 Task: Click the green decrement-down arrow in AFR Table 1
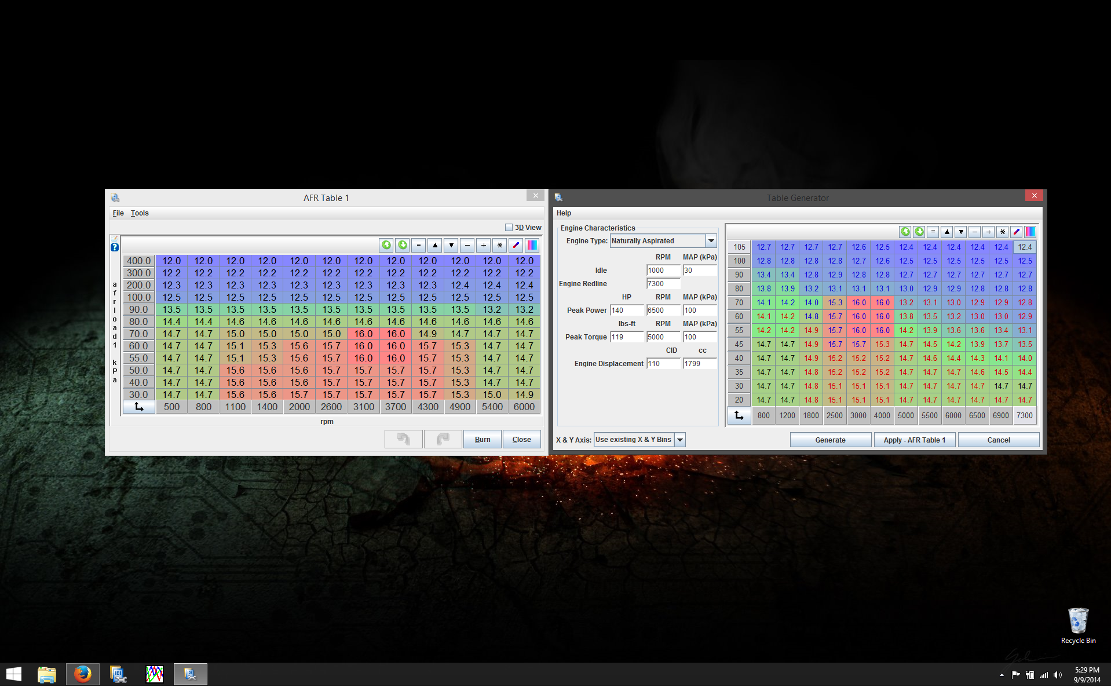point(403,245)
